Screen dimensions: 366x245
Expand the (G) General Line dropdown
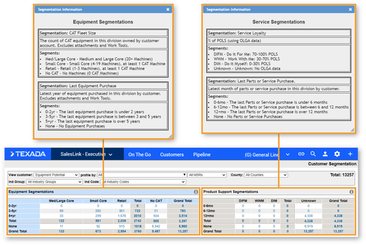[267, 155]
